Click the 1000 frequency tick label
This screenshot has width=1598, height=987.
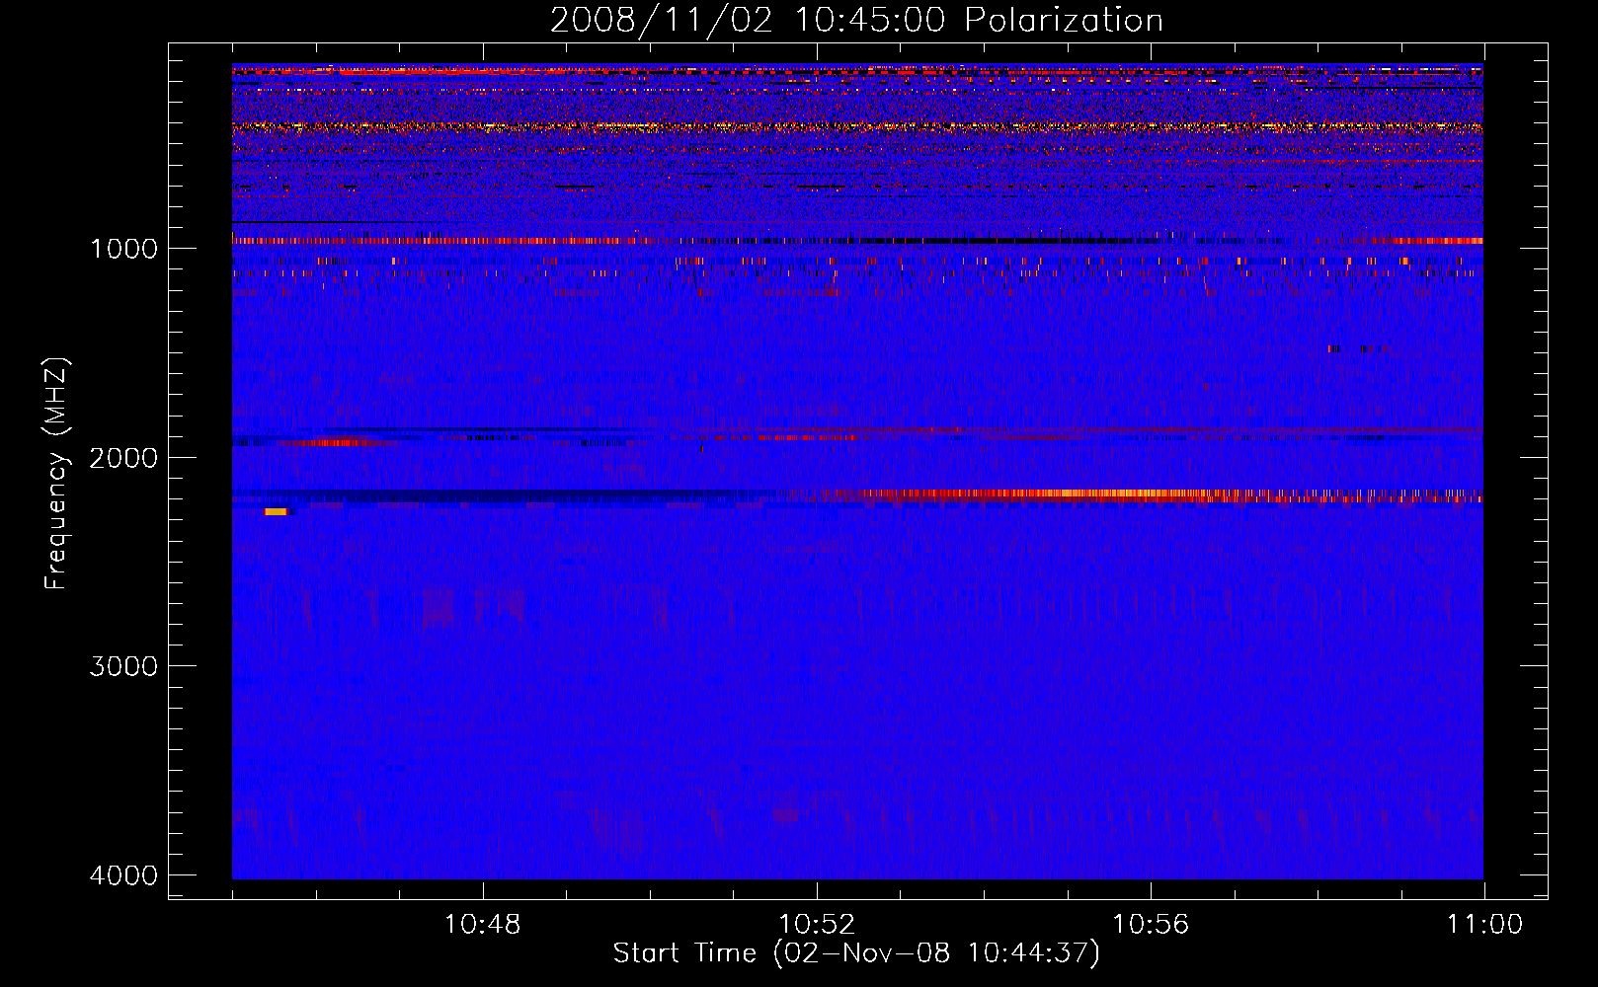pos(123,249)
